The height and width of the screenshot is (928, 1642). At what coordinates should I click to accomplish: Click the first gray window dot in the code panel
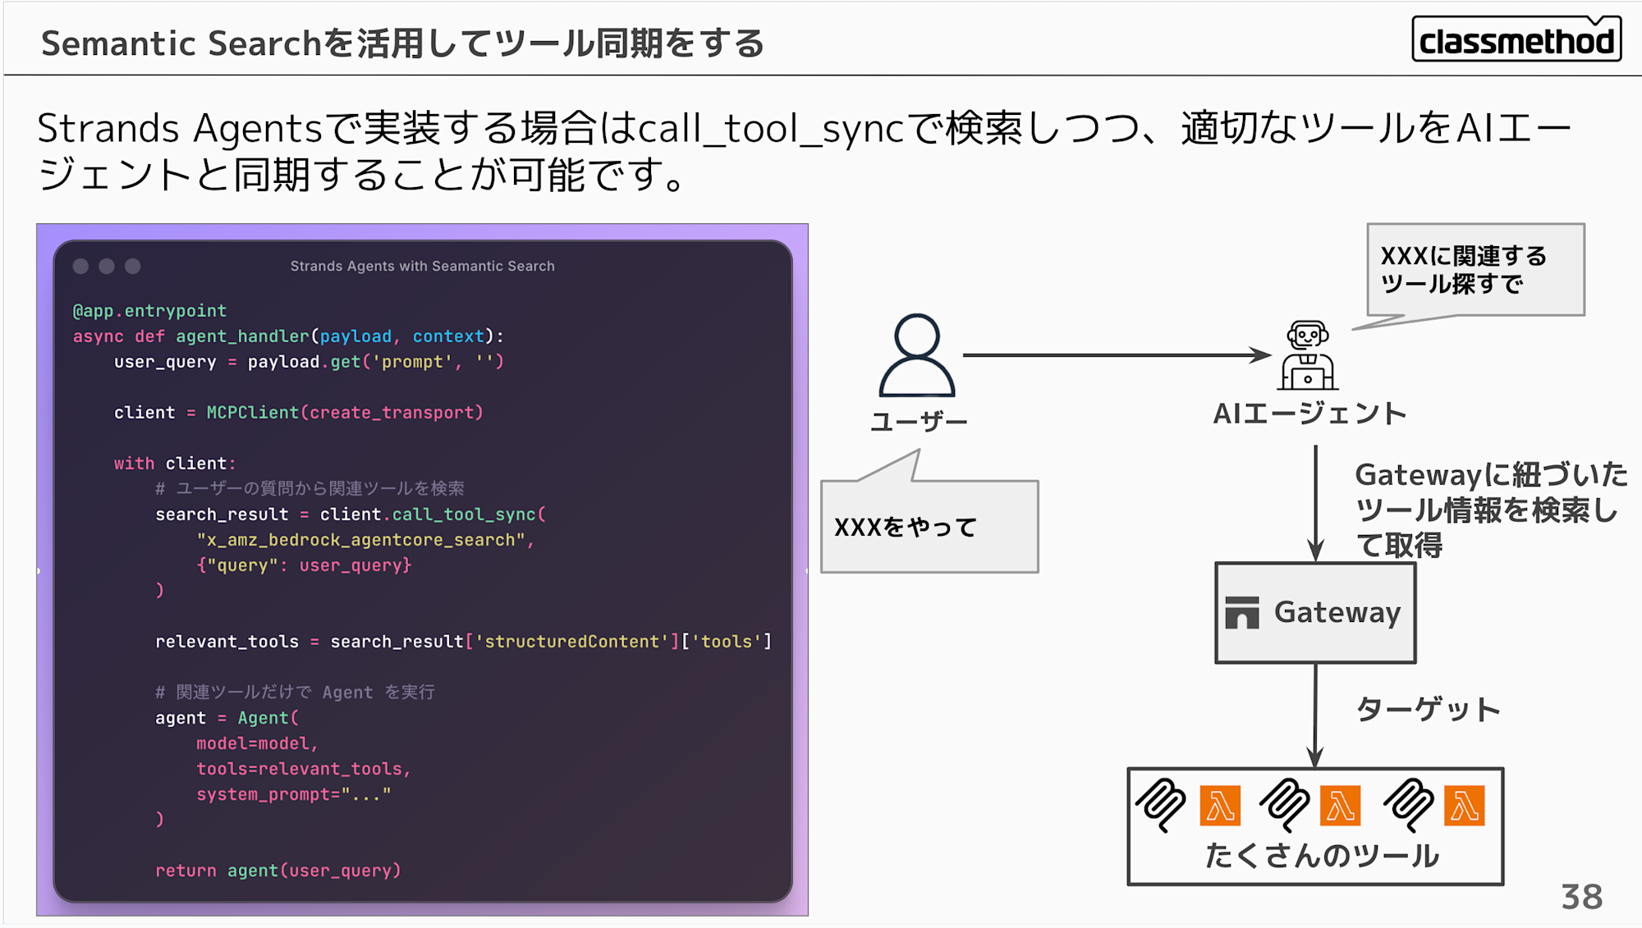80,266
